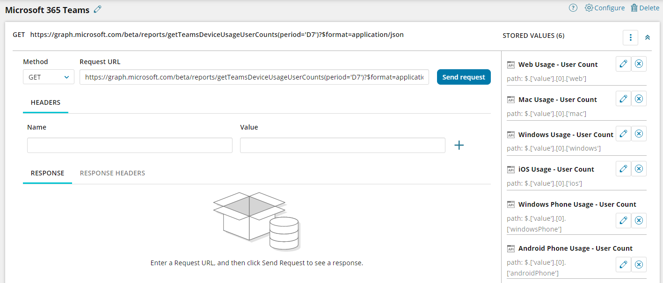Switch to the Response Headers tab
Image resolution: width=663 pixels, height=283 pixels.
click(x=112, y=173)
